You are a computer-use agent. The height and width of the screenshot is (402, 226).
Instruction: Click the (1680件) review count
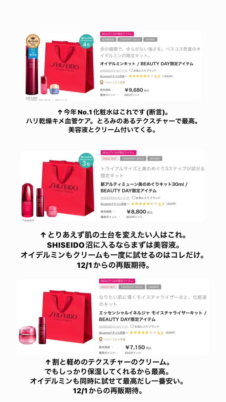point(167,76)
